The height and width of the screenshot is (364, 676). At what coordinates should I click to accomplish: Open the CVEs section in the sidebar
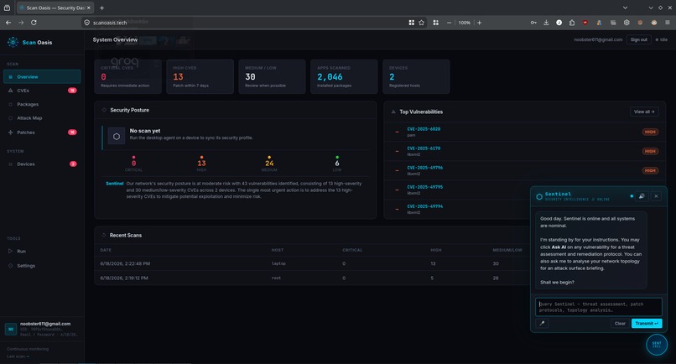[42, 91]
